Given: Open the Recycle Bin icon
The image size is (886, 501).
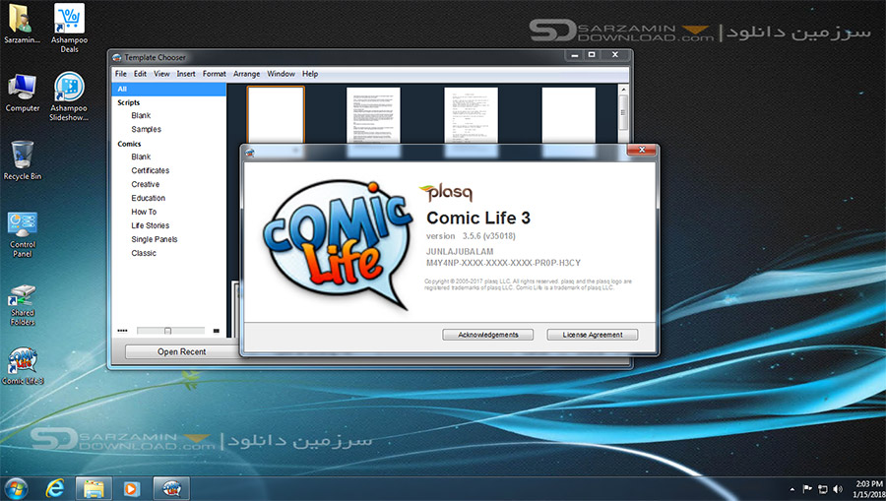Looking at the screenshot, I should tap(22, 161).
